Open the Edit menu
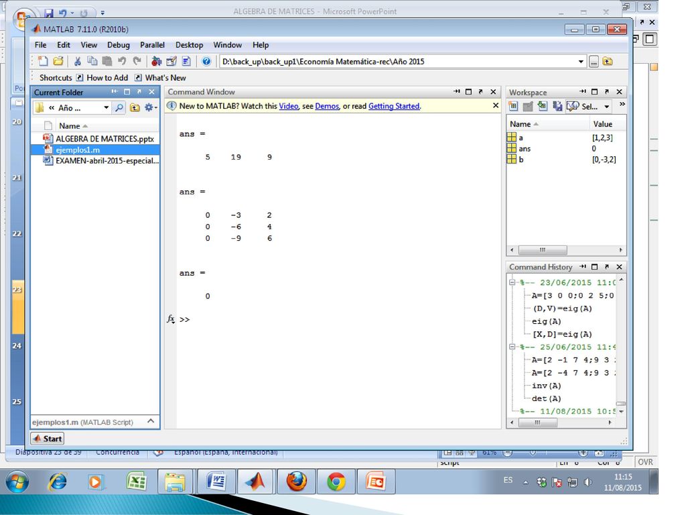686x515 pixels. click(x=64, y=45)
